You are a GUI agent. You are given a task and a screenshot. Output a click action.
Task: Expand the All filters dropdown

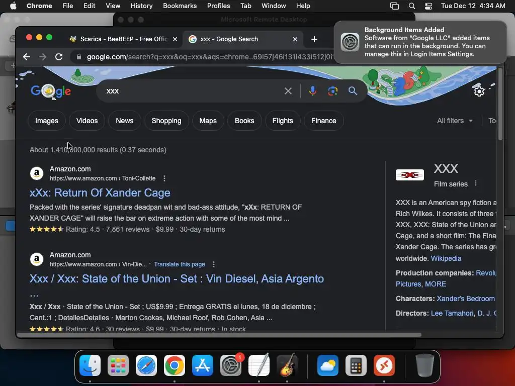click(455, 121)
